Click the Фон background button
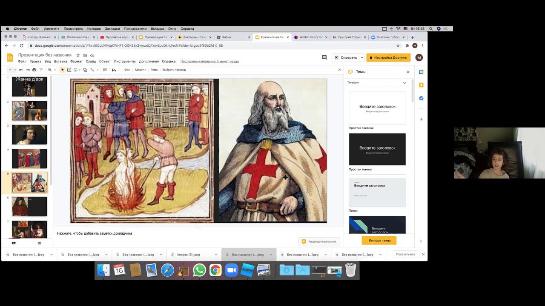The height and width of the screenshot is (306, 545). click(127, 70)
